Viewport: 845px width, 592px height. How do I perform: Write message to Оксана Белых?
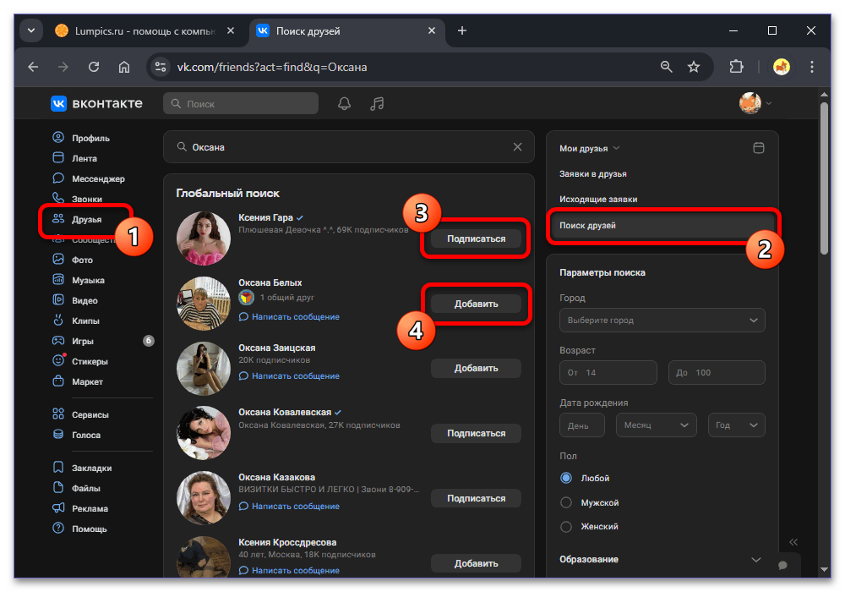click(289, 317)
